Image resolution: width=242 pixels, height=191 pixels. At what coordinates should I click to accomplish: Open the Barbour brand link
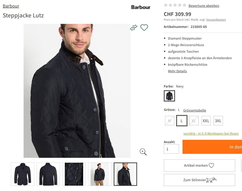[11, 6]
